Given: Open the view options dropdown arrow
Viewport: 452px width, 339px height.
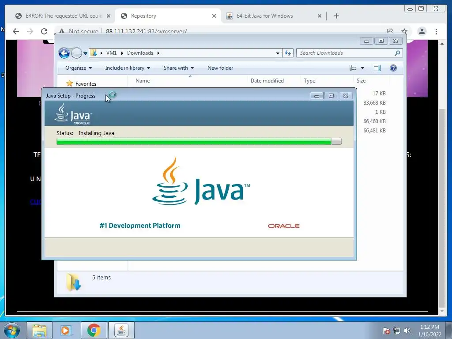Looking at the screenshot, I should pyautogui.click(x=363, y=68).
